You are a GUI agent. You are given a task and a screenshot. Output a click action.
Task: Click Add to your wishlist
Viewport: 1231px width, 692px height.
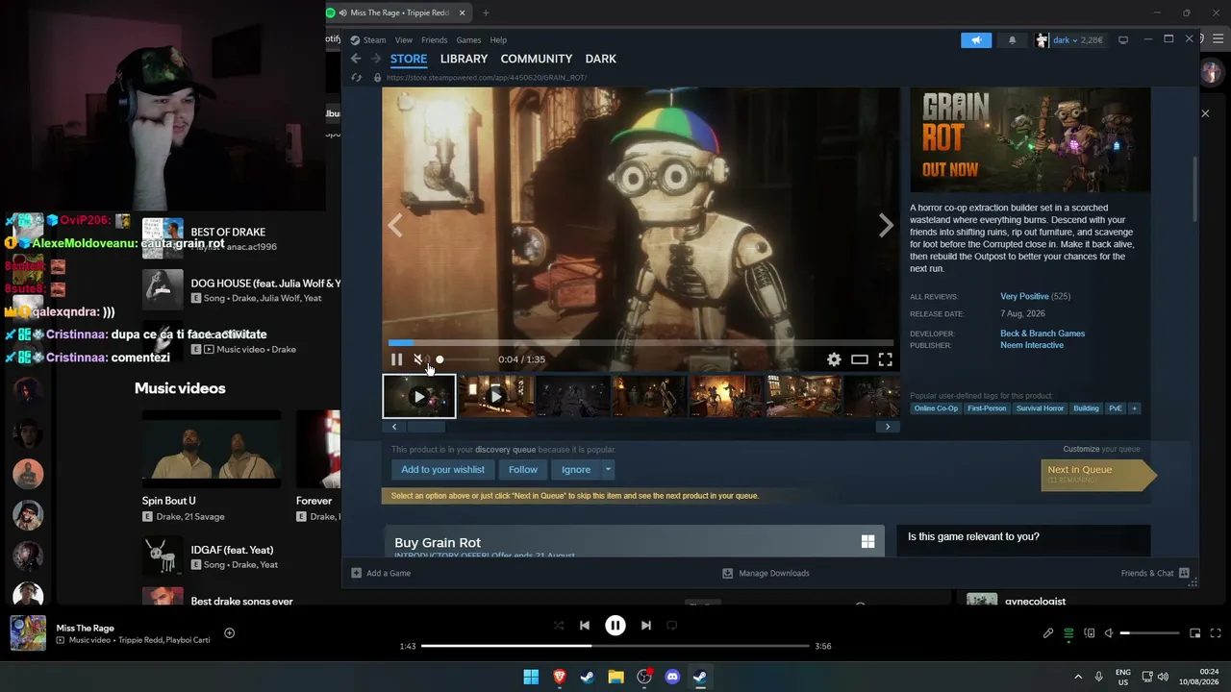[442, 470]
